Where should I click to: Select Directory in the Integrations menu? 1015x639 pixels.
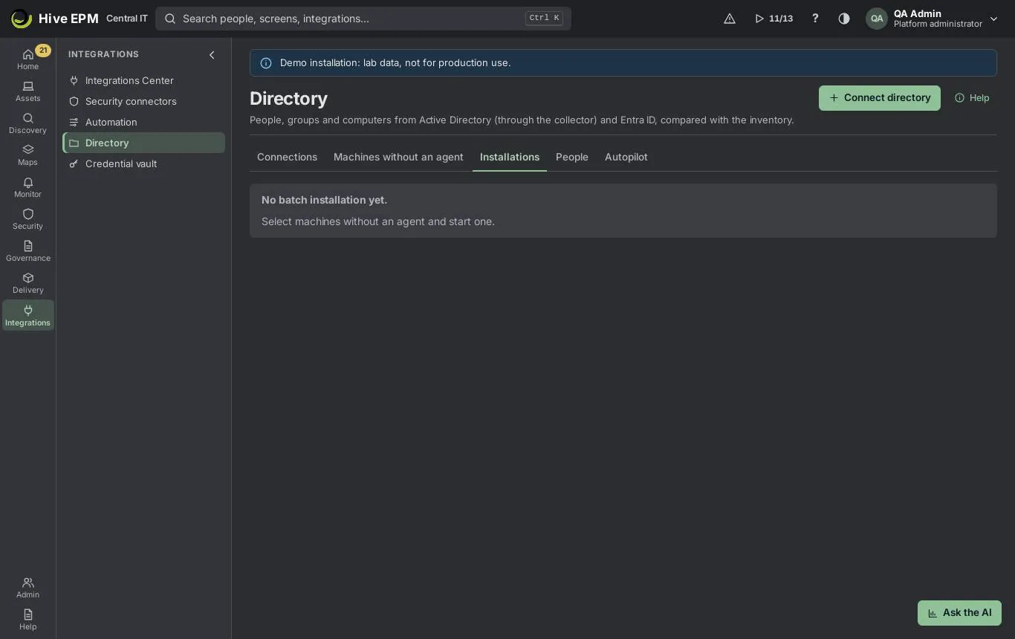coord(143,143)
